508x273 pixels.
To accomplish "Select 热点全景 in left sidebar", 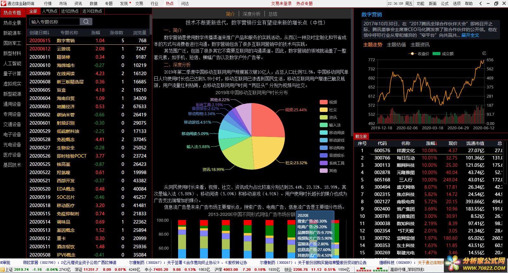I will click(12, 23).
